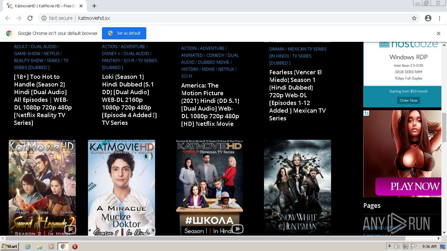Click the video play icon on the #ШКОЛА poster
Viewport: 447px width, 251px height.
pyautogui.click(x=237, y=229)
